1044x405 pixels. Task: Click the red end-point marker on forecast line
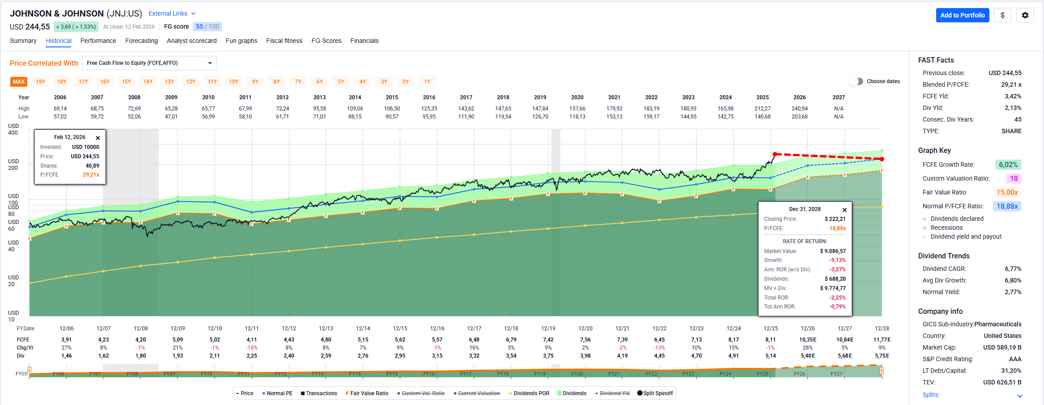[x=881, y=159]
